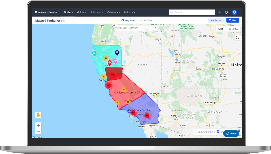Open View By User All Users dropdown
The image size is (271, 154).
[x=143, y=28]
